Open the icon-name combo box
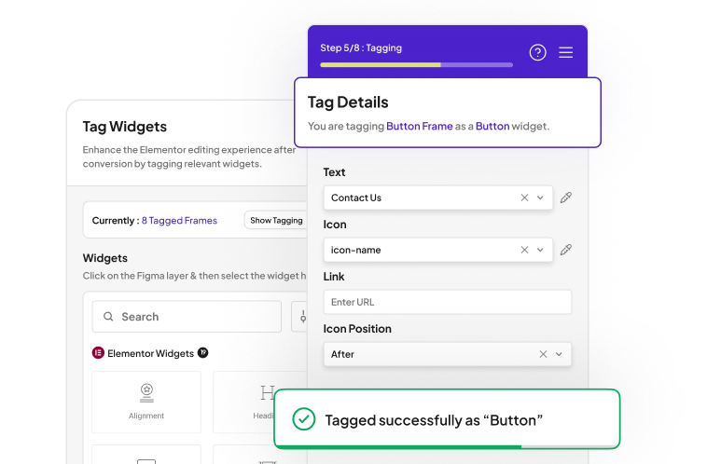Viewport: 707px width, 464px height. [437, 250]
